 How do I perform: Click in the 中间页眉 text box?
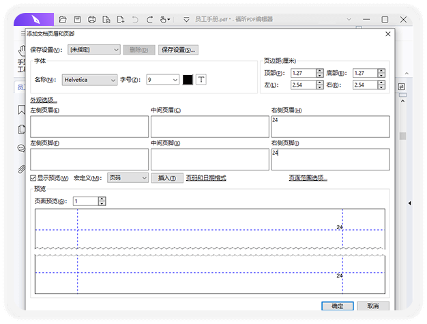tap(210, 127)
